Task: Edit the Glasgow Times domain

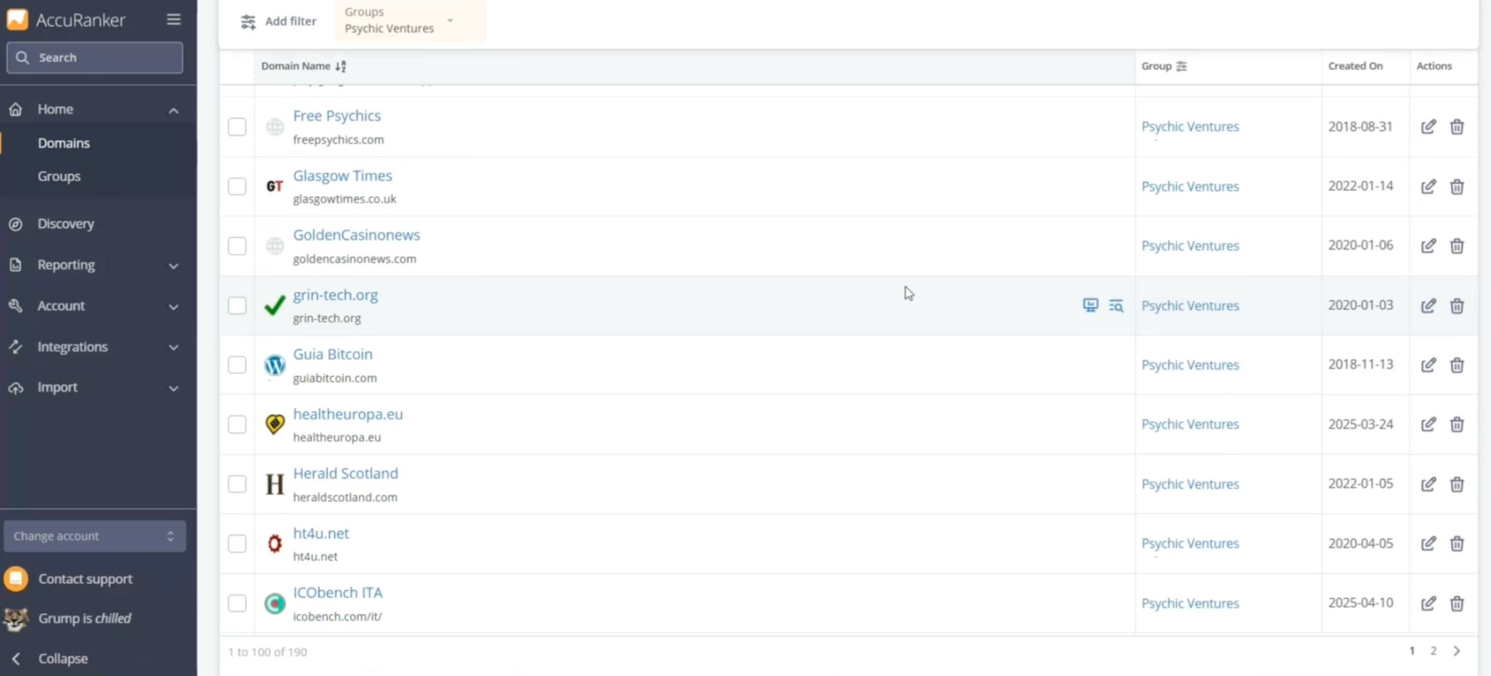Action: (x=1428, y=186)
